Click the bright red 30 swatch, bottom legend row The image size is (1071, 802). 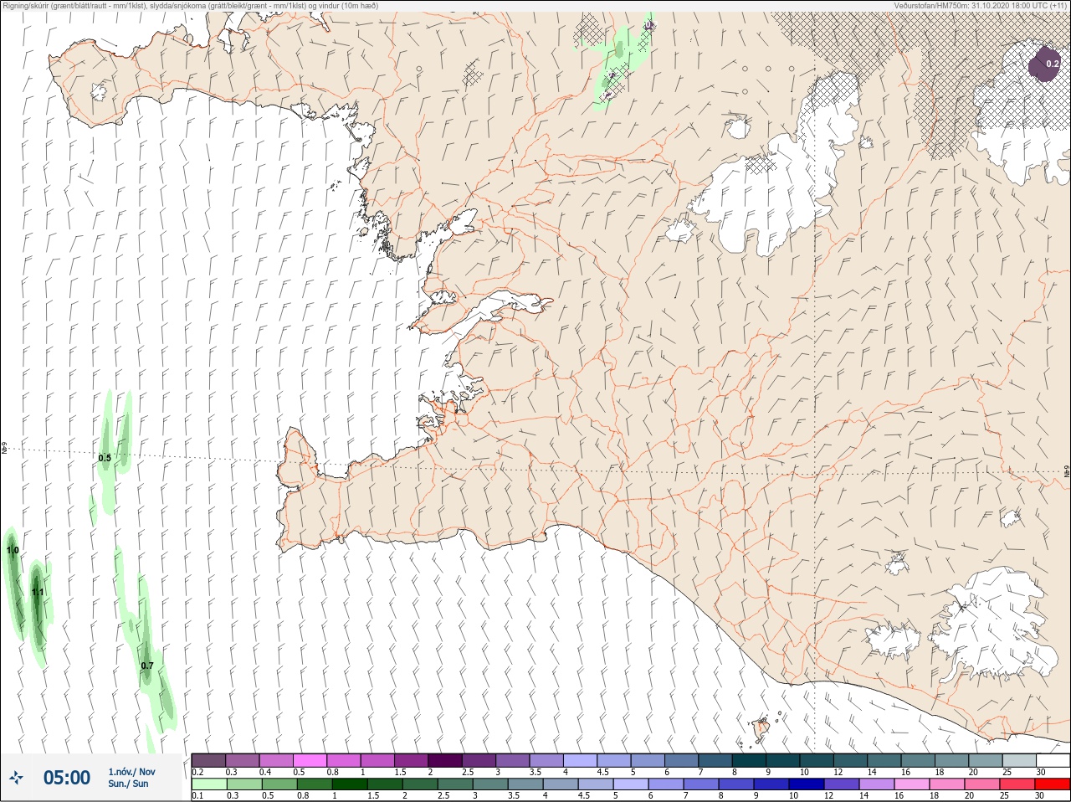tap(1053, 784)
